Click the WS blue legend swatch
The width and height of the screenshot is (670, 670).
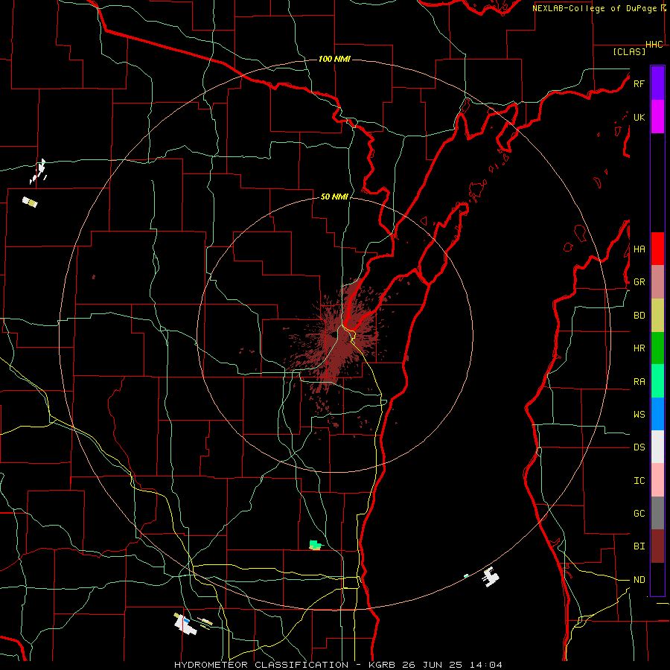[657, 414]
